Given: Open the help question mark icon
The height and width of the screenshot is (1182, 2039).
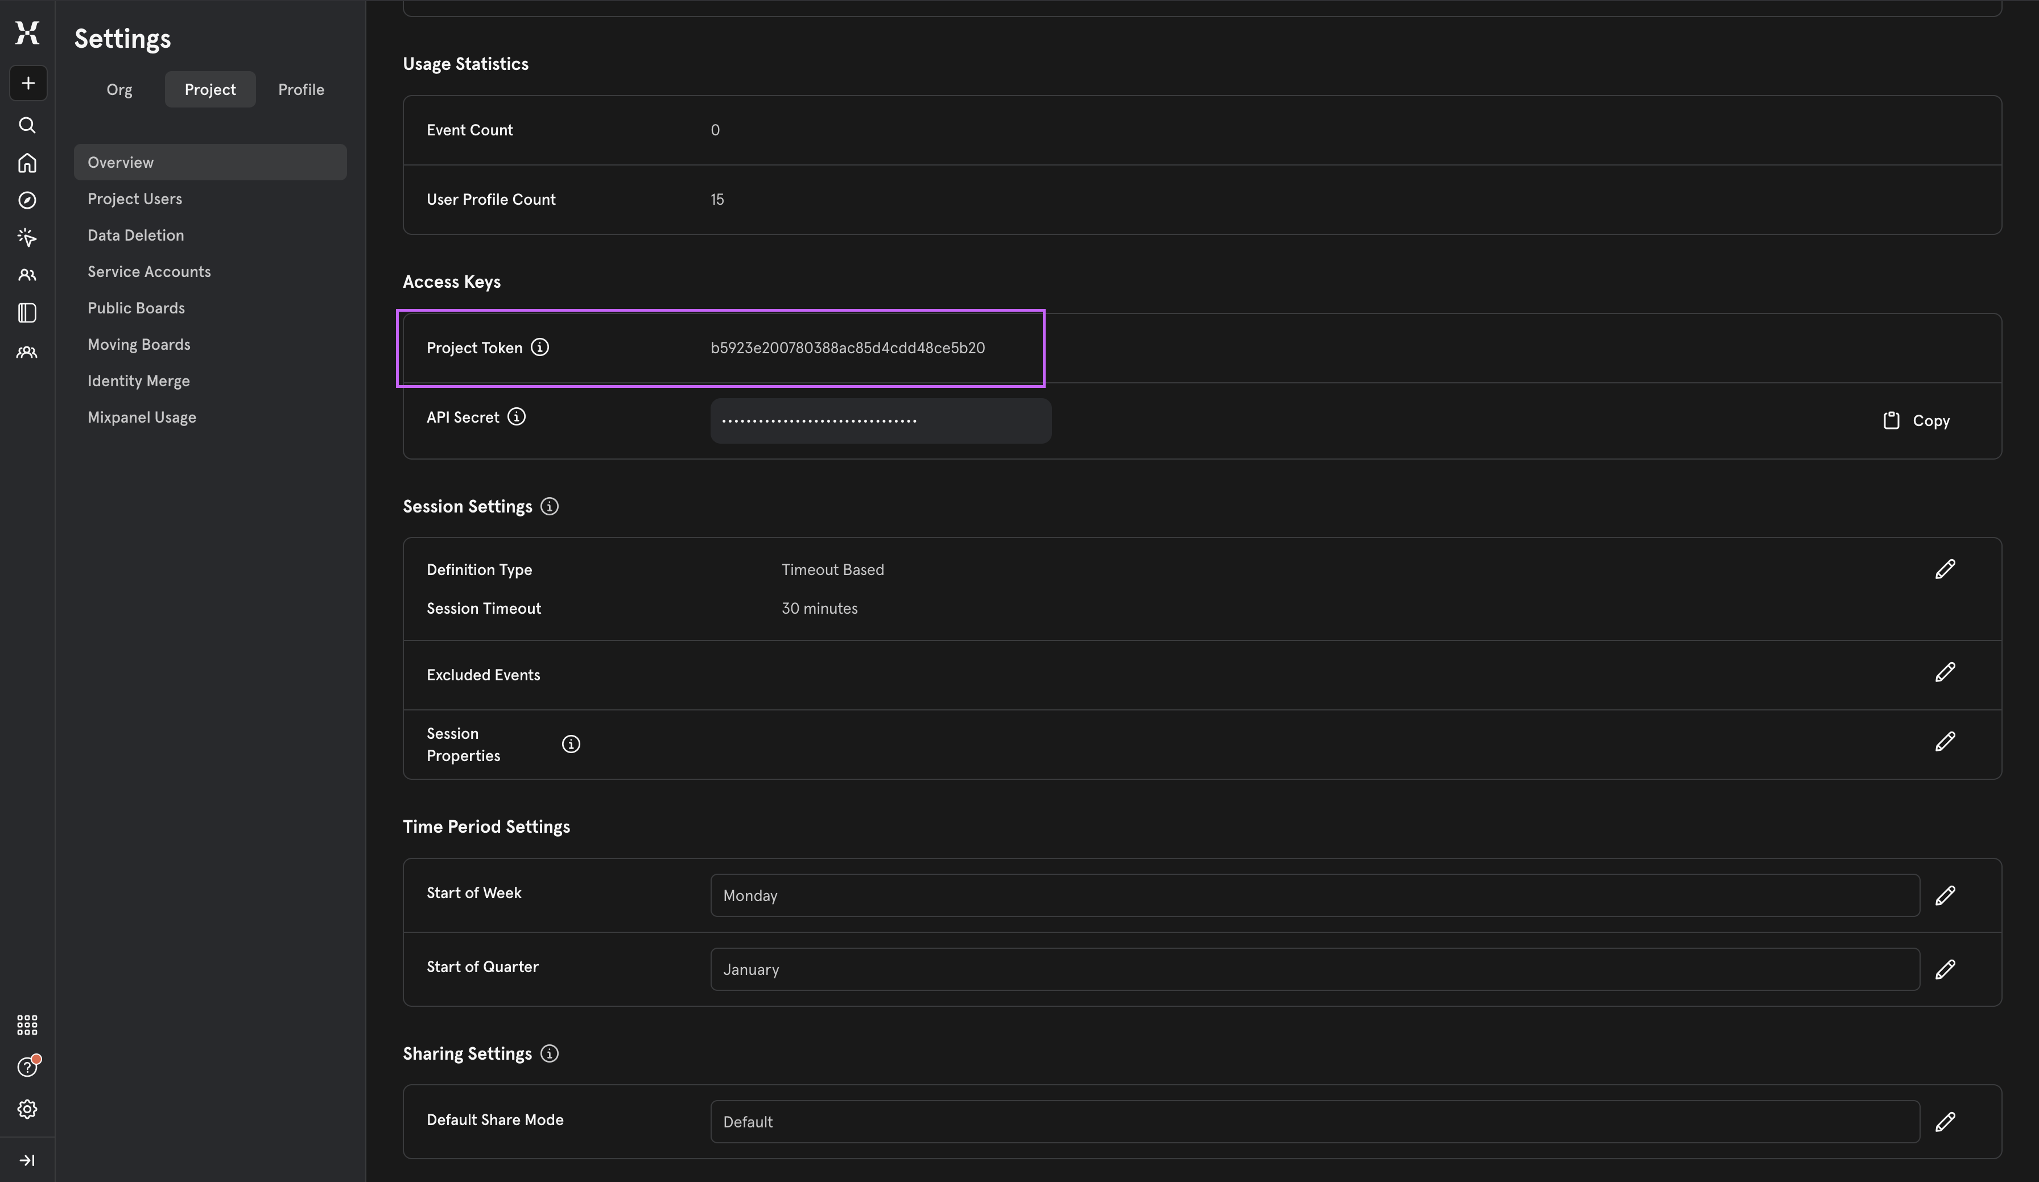Looking at the screenshot, I should [x=27, y=1067].
